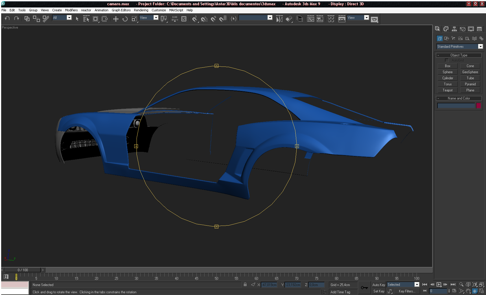Click the Mirror tool icon

click(x=279, y=19)
